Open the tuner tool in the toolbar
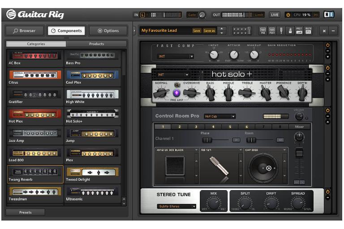This screenshot has height=229, width=344. click(281, 30)
